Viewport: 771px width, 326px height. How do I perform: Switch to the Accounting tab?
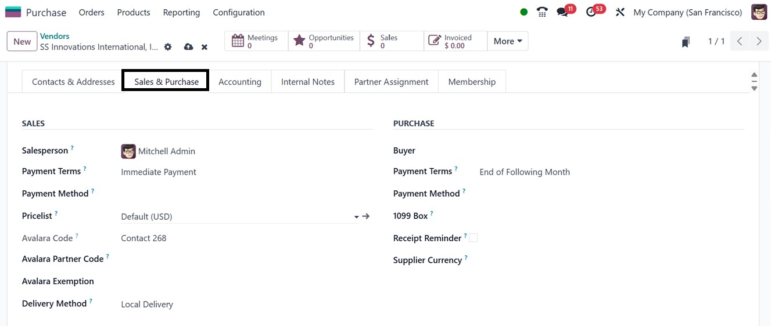pos(240,82)
